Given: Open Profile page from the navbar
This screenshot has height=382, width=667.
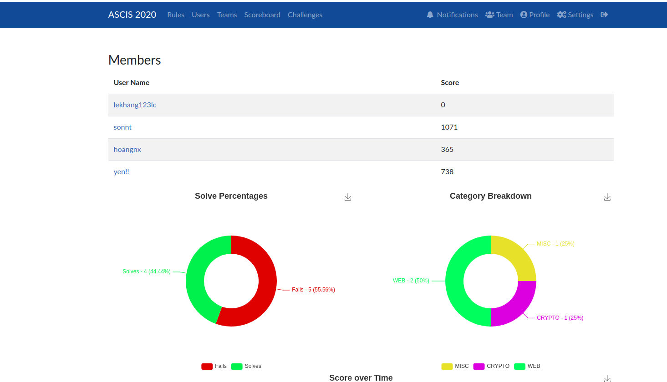Looking at the screenshot, I should coord(535,15).
